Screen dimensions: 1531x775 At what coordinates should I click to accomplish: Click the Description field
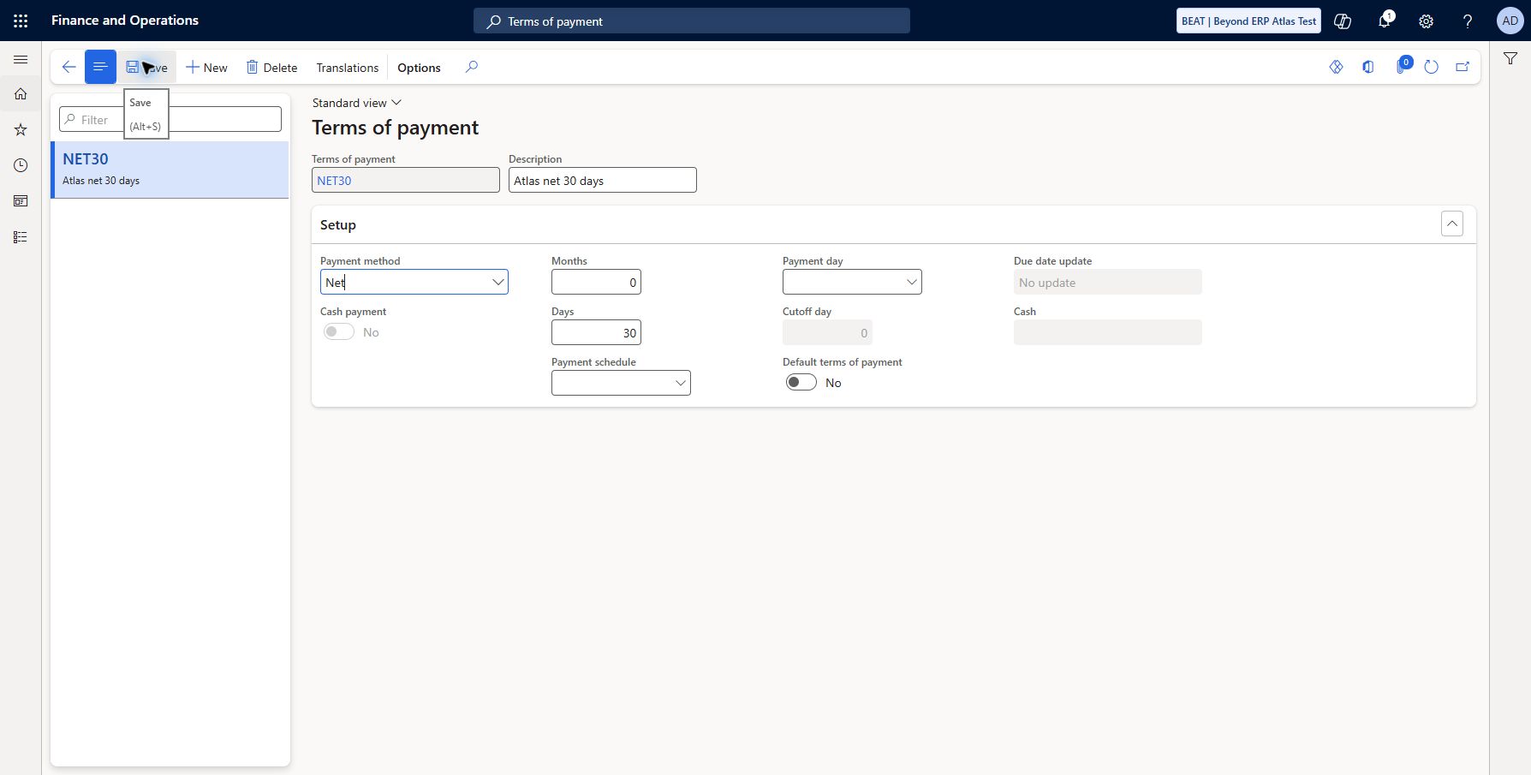[x=603, y=181]
